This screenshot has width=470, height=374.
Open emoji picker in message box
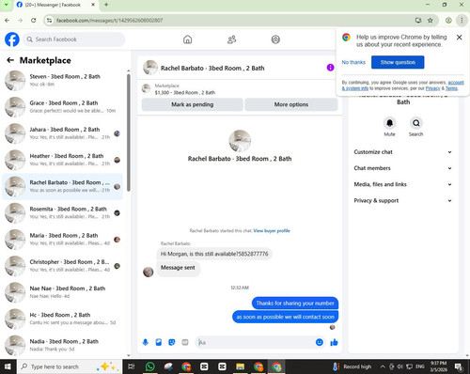point(319,342)
